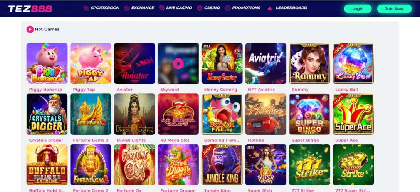The width and height of the screenshot is (420, 192).
Task: Click the TEZ888 logo
Action: pyautogui.click(x=30, y=8)
